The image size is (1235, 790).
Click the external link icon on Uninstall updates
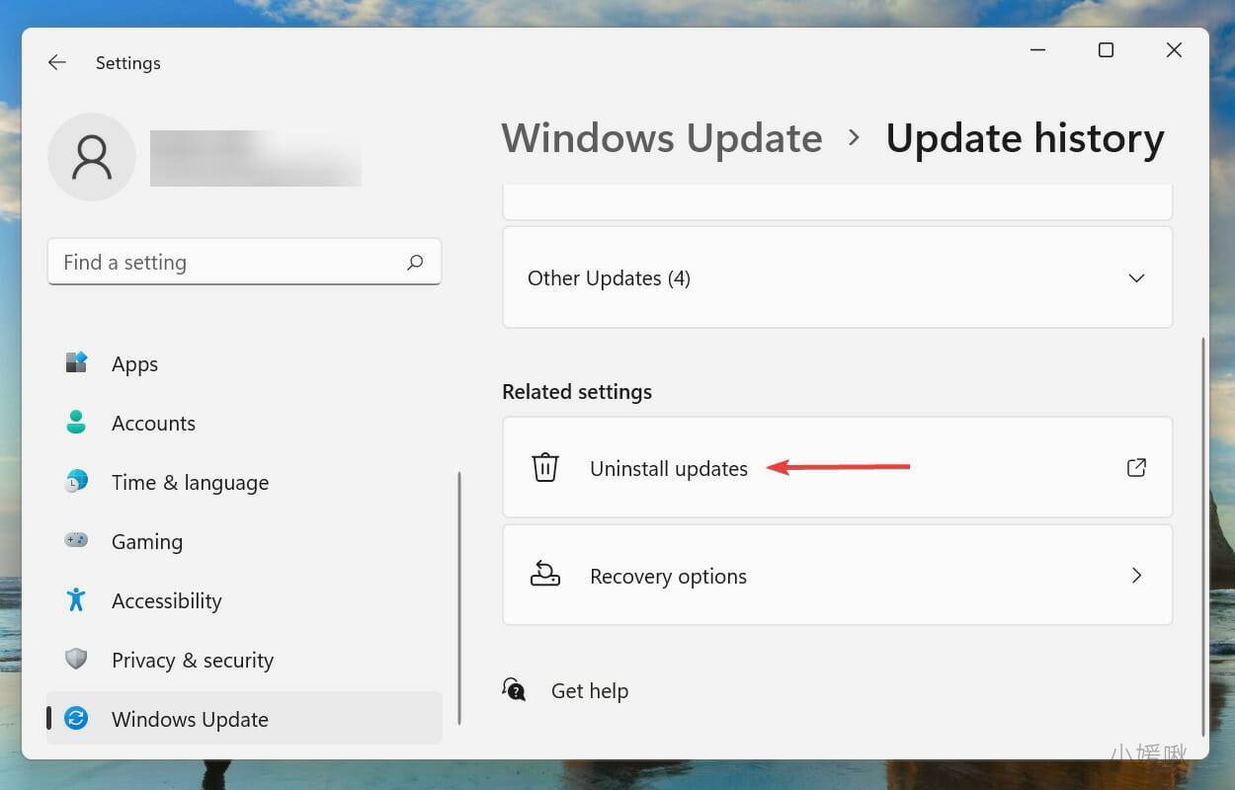[1135, 467]
